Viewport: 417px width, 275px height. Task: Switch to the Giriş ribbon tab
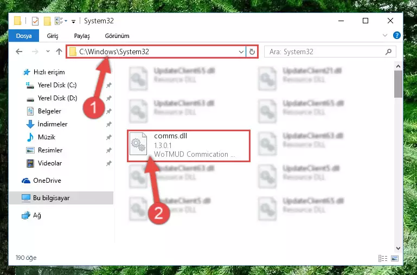point(53,36)
